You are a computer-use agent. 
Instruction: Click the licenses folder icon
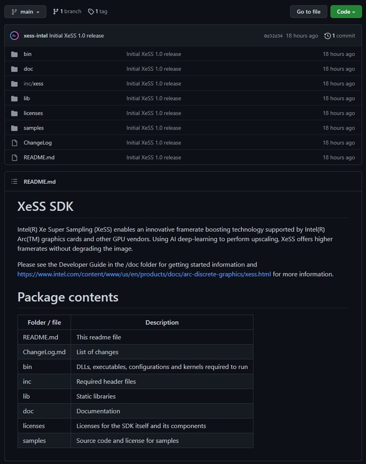[14, 113]
